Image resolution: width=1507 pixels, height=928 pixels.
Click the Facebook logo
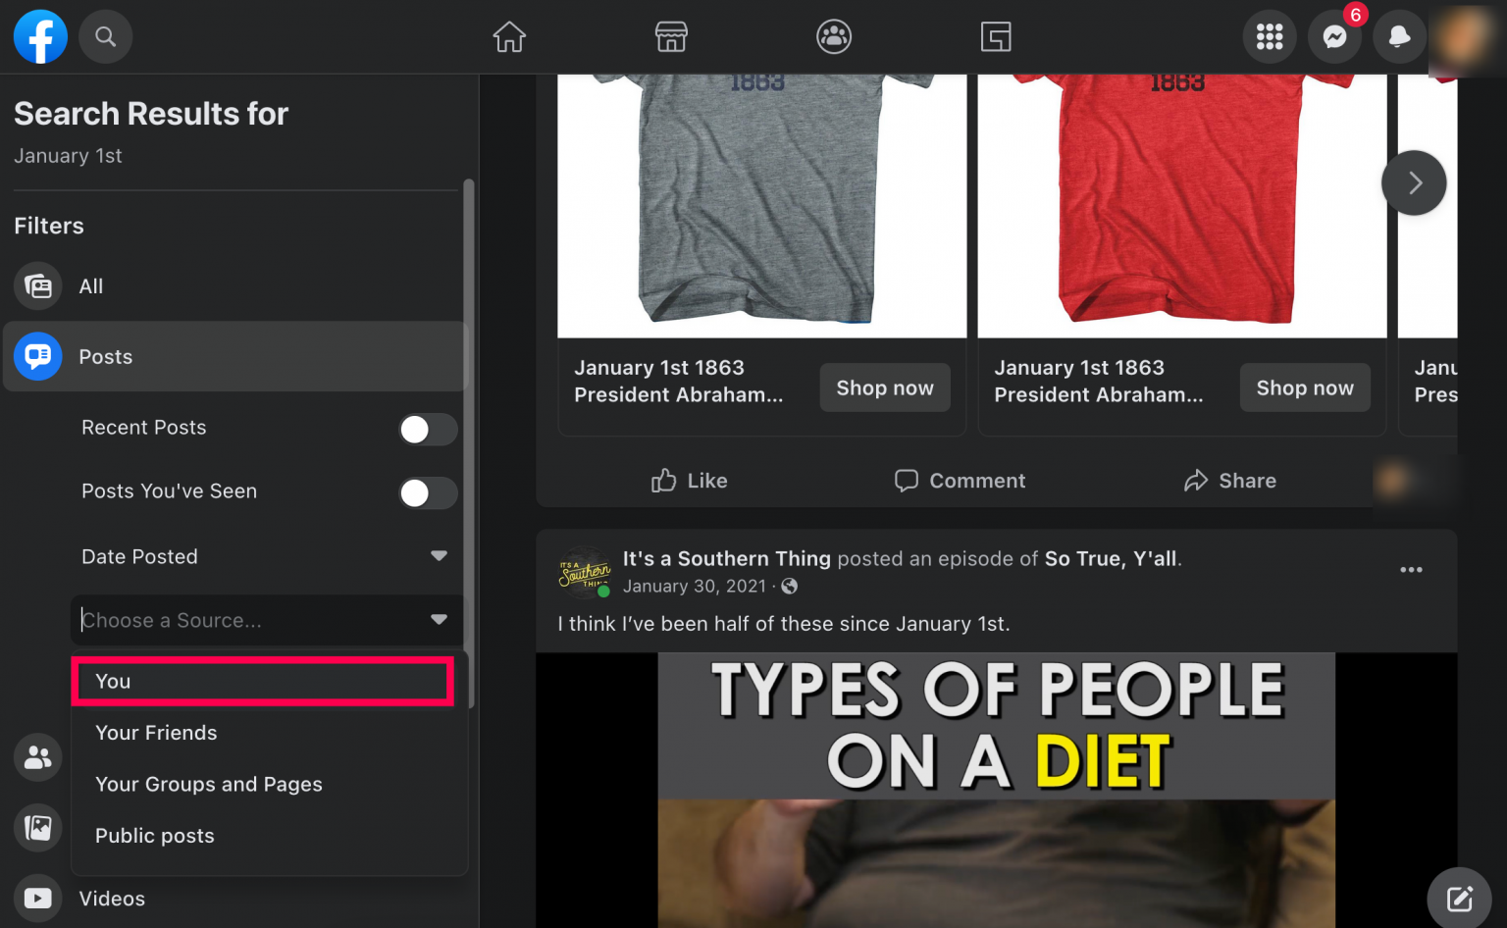pos(40,36)
